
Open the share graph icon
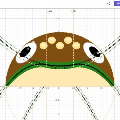coord(109,4)
